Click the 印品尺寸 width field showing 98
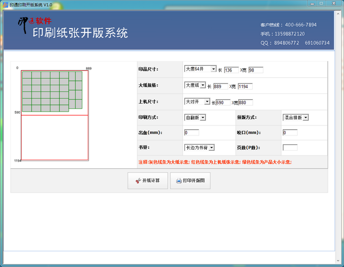The image size is (344, 267). (x=256, y=70)
